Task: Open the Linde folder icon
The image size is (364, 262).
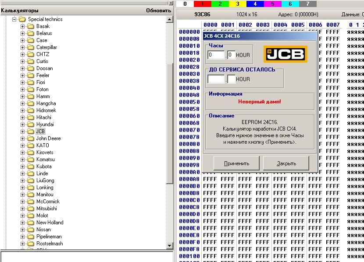Action: coord(31,173)
